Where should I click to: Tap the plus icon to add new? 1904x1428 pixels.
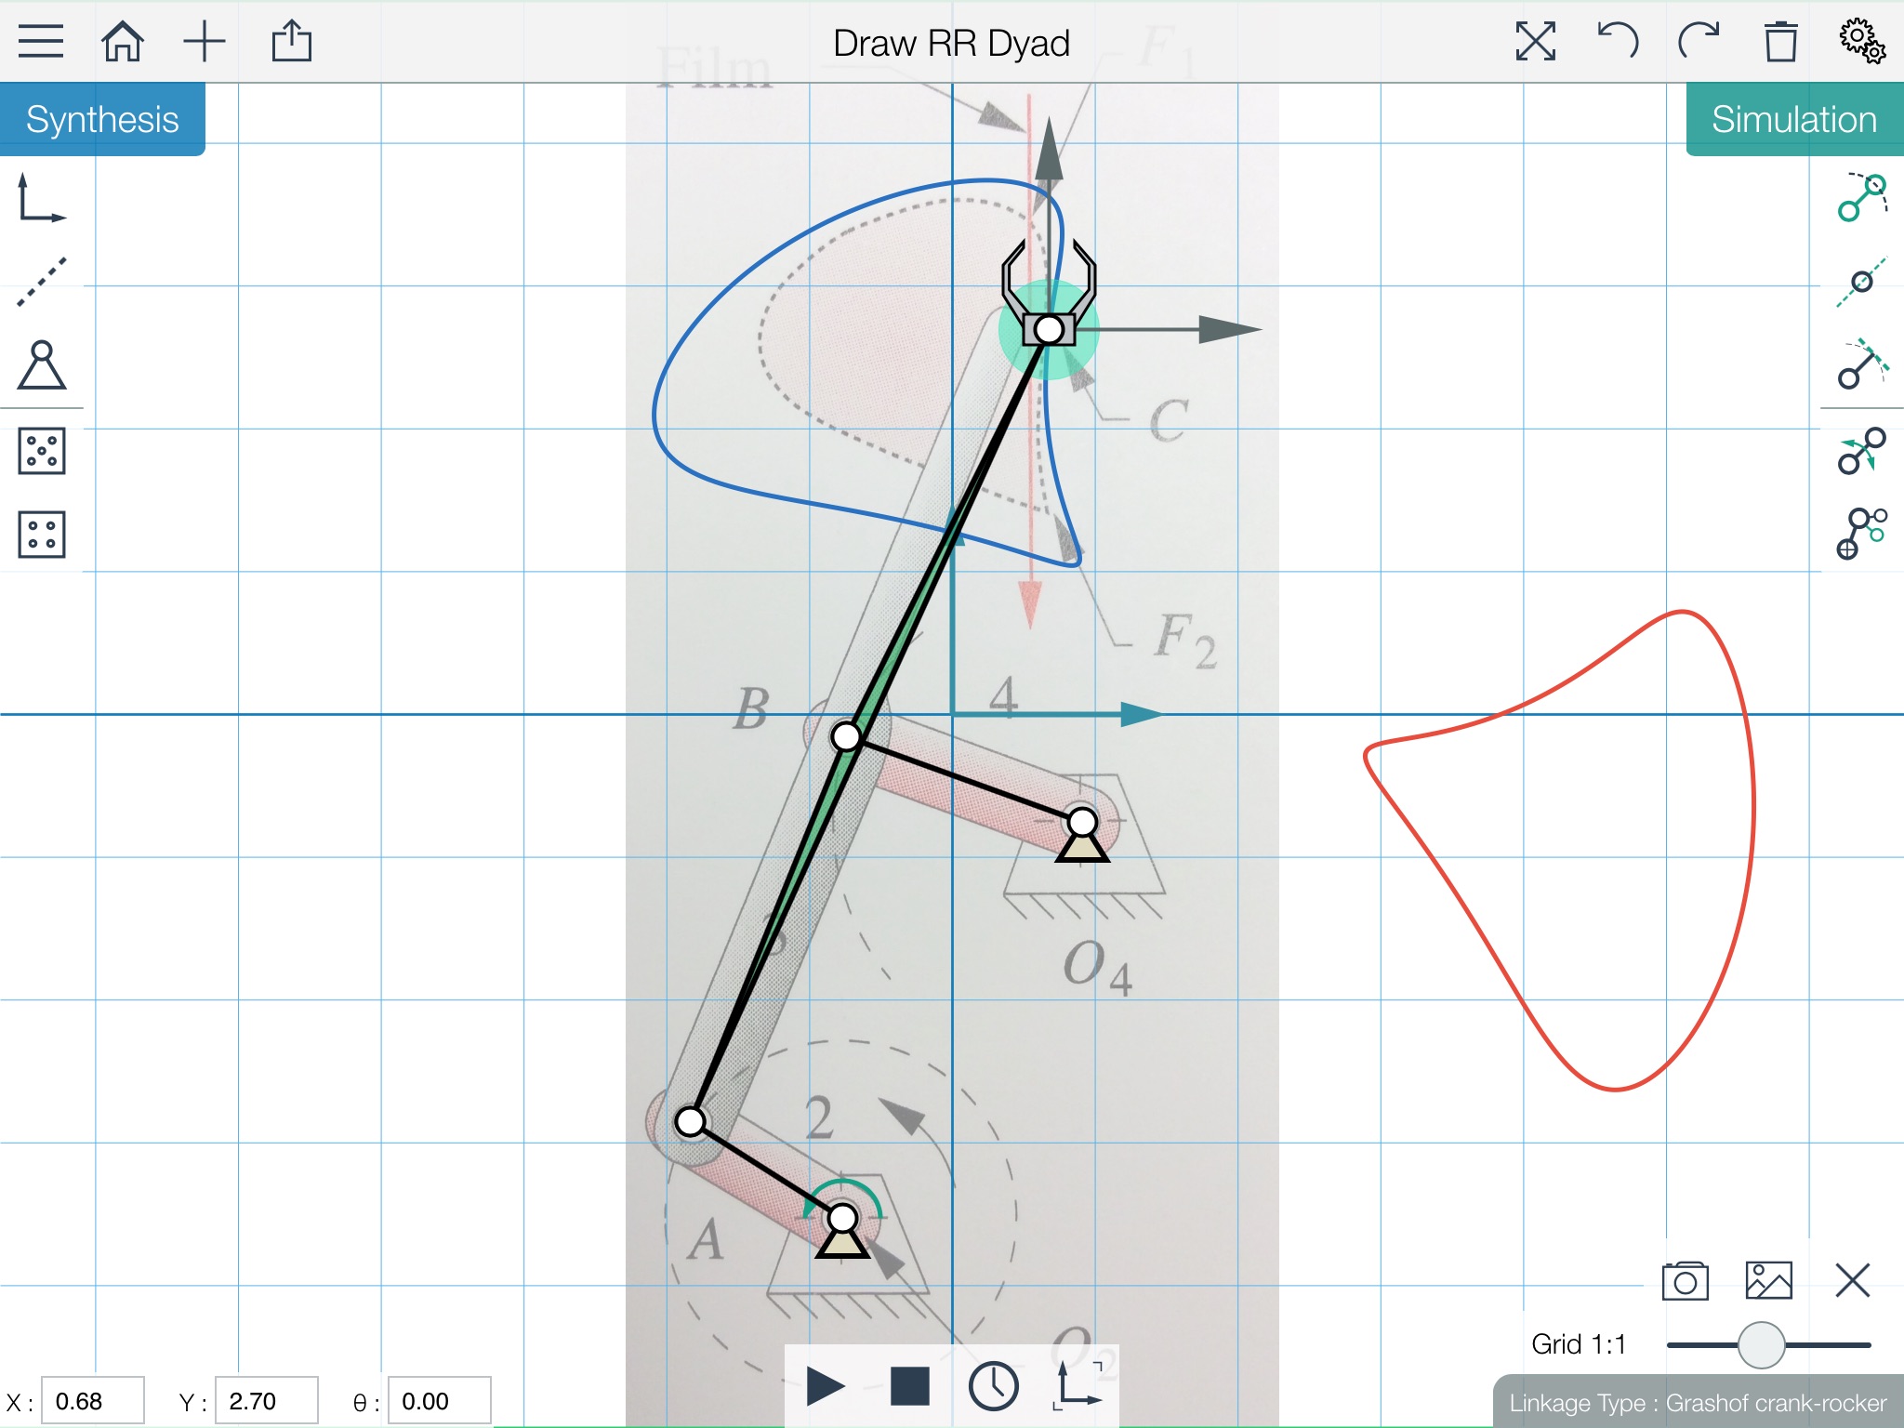click(204, 42)
